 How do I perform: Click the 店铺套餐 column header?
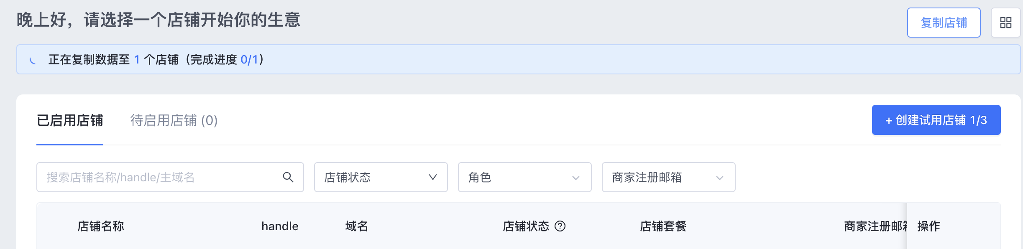click(x=663, y=226)
